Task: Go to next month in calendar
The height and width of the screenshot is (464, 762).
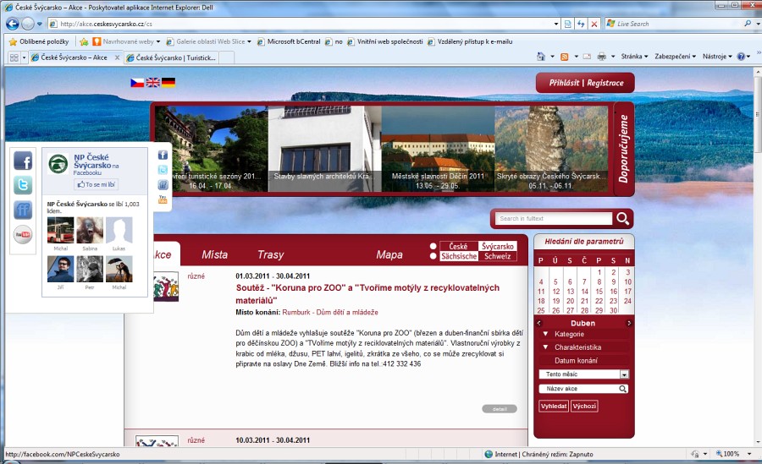Action: [x=629, y=323]
